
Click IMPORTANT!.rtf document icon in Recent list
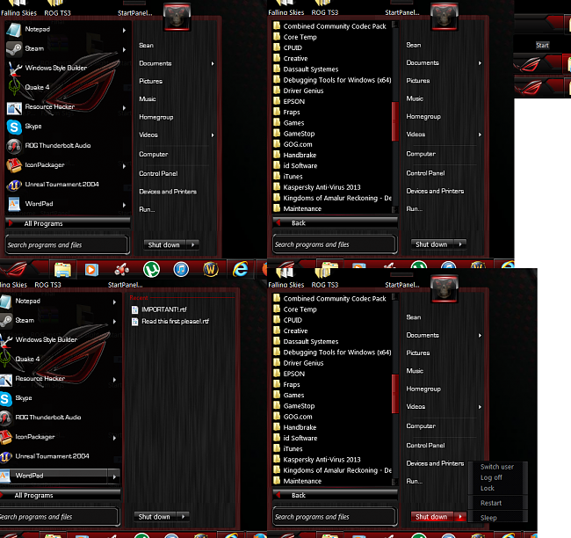pyautogui.click(x=134, y=309)
